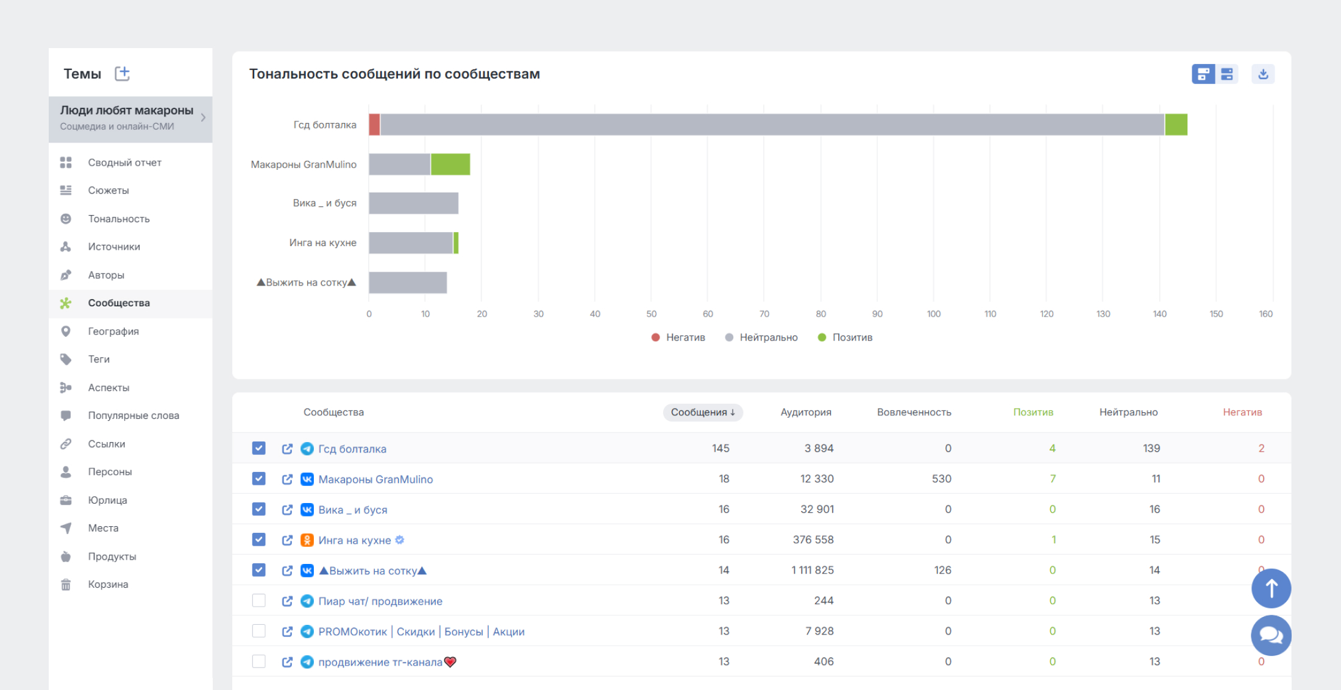Open Макароны GranMulino community link
1341x690 pixels.
click(288, 480)
